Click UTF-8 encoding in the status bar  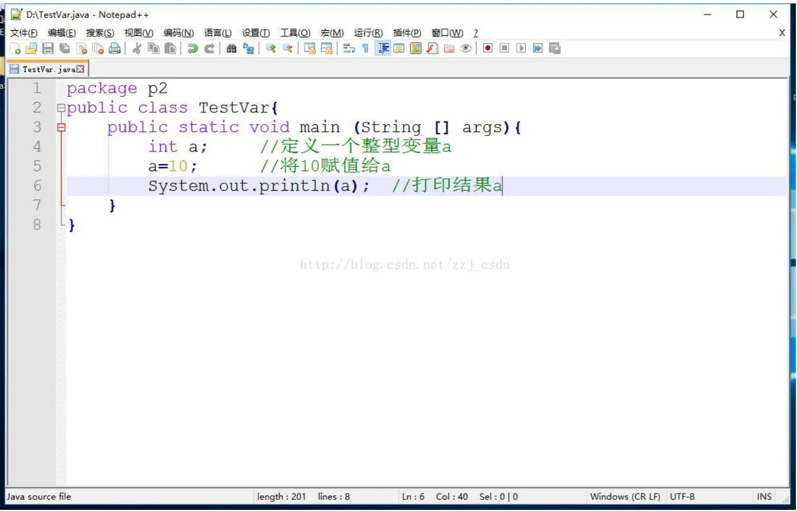[x=682, y=497]
